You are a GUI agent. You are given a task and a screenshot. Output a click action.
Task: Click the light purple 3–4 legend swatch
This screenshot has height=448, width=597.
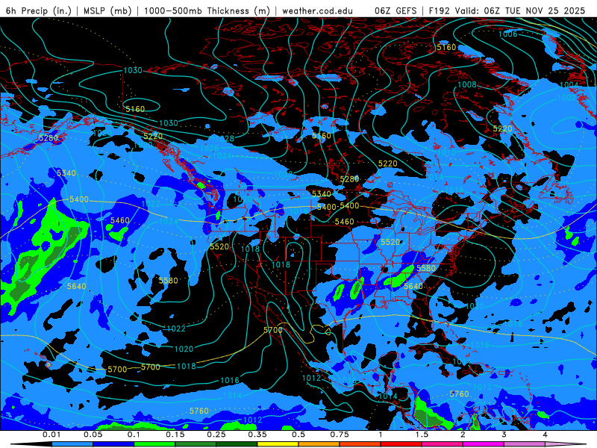[x=525, y=444]
